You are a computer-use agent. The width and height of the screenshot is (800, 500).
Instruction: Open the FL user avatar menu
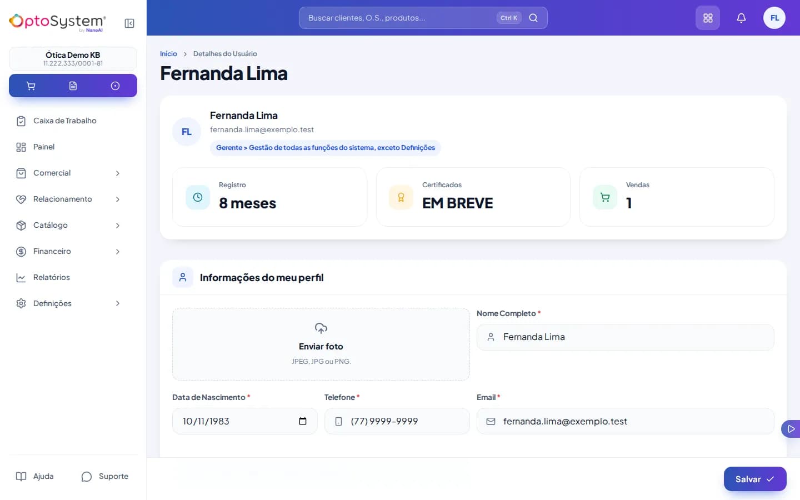tap(774, 18)
